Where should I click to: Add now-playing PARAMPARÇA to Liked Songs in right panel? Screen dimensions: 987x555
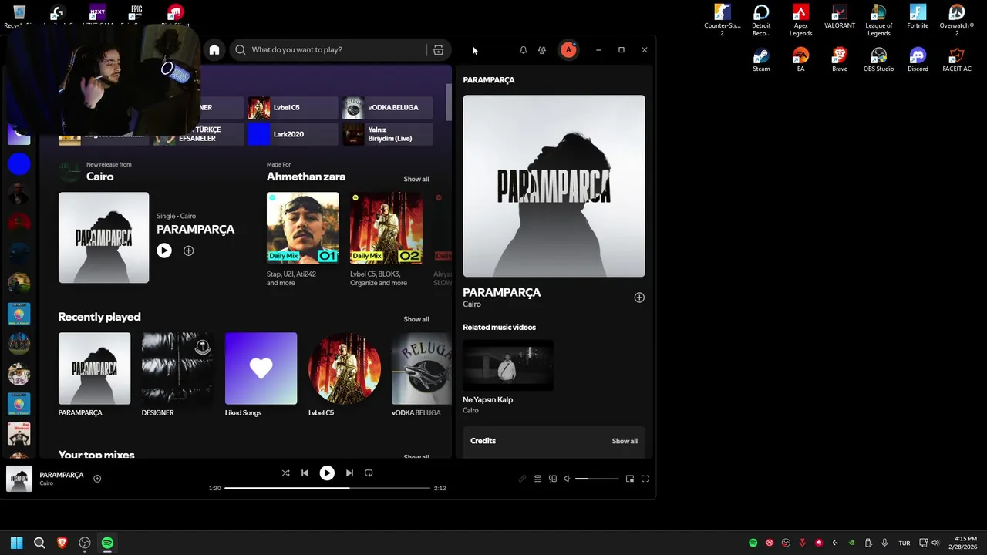pyautogui.click(x=639, y=298)
